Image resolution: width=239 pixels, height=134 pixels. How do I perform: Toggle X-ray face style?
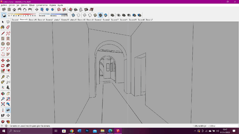click(74, 15)
